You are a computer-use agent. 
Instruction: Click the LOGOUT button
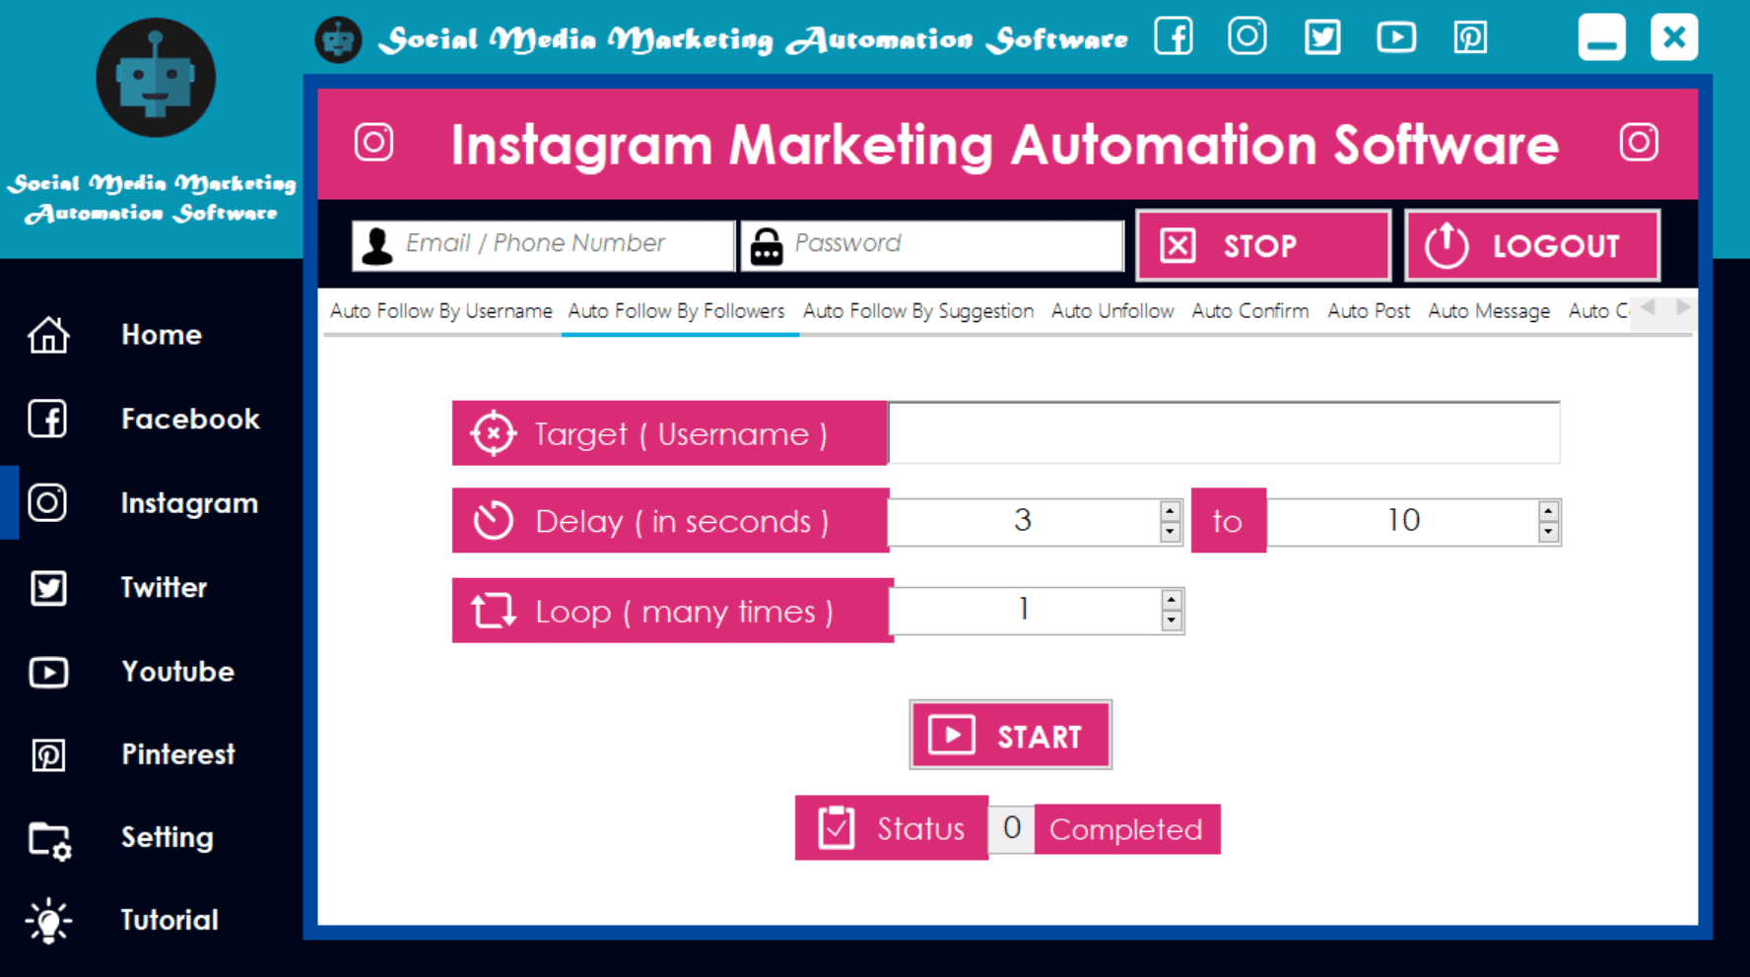pyautogui.click(x=1532, y=245)
